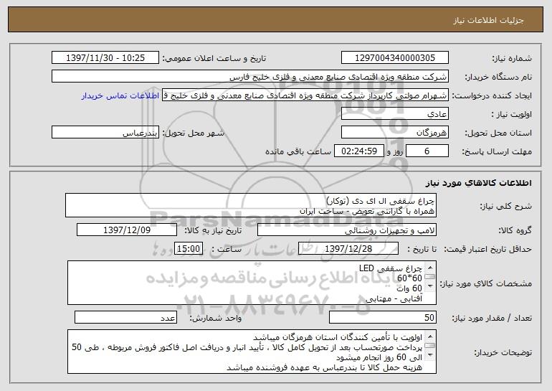
Task: Click the buyer notes text area
Action: pos(252,352)
